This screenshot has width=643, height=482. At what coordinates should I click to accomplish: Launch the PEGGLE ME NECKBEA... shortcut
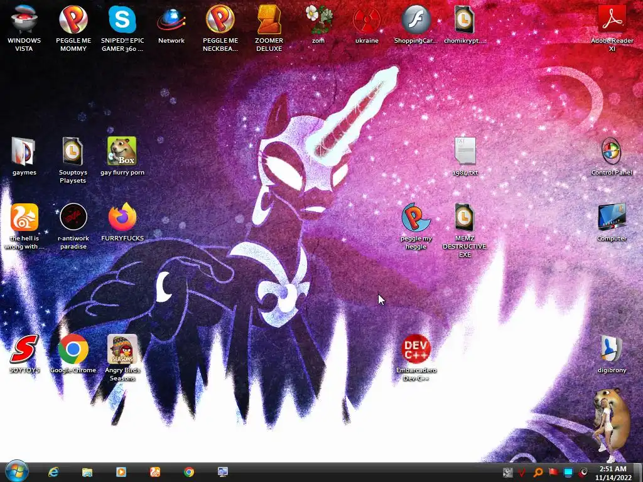point(220,19)
